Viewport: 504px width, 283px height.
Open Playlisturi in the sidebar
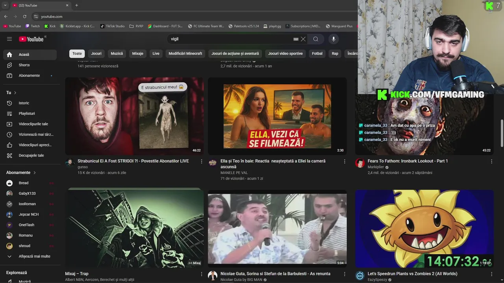(30, 114)
